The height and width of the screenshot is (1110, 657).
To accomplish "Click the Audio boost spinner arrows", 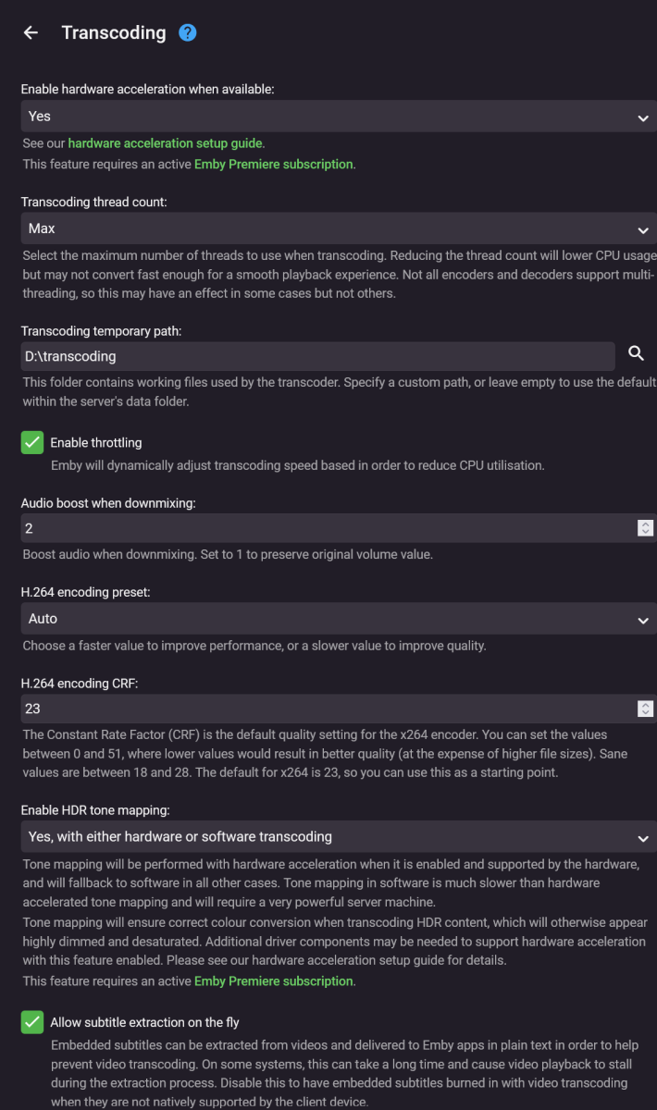I will click(x=645, y=528).
